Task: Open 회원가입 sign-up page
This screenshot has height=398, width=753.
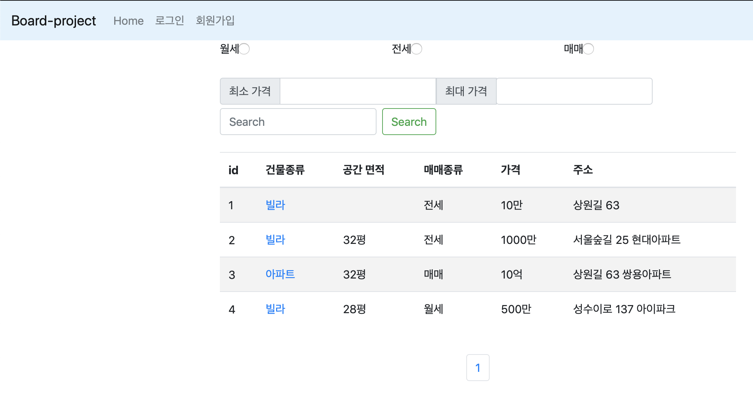Action: [x=215, y=21]
